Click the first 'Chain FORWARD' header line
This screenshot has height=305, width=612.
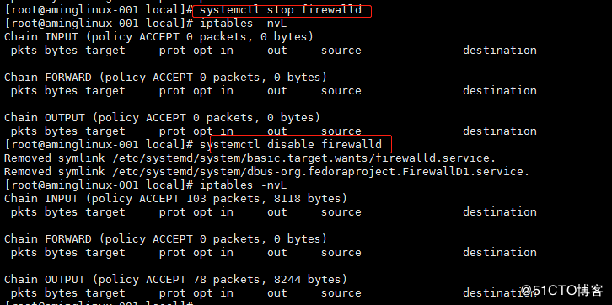tap(165, 78)
